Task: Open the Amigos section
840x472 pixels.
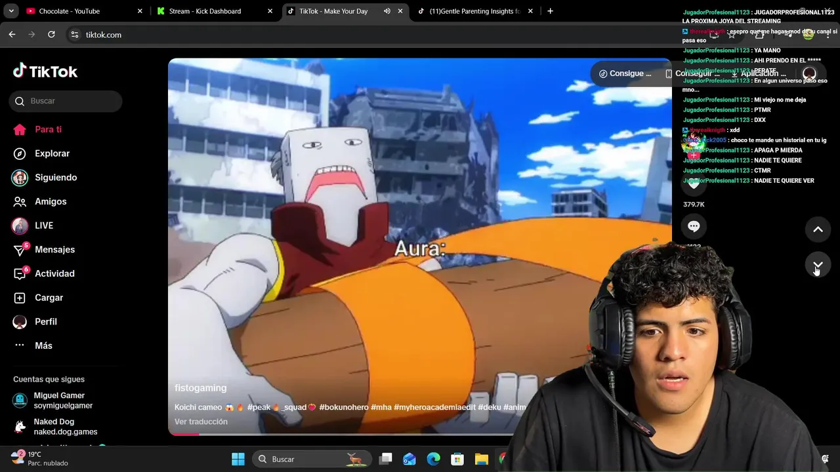Action: coord(39,201)
